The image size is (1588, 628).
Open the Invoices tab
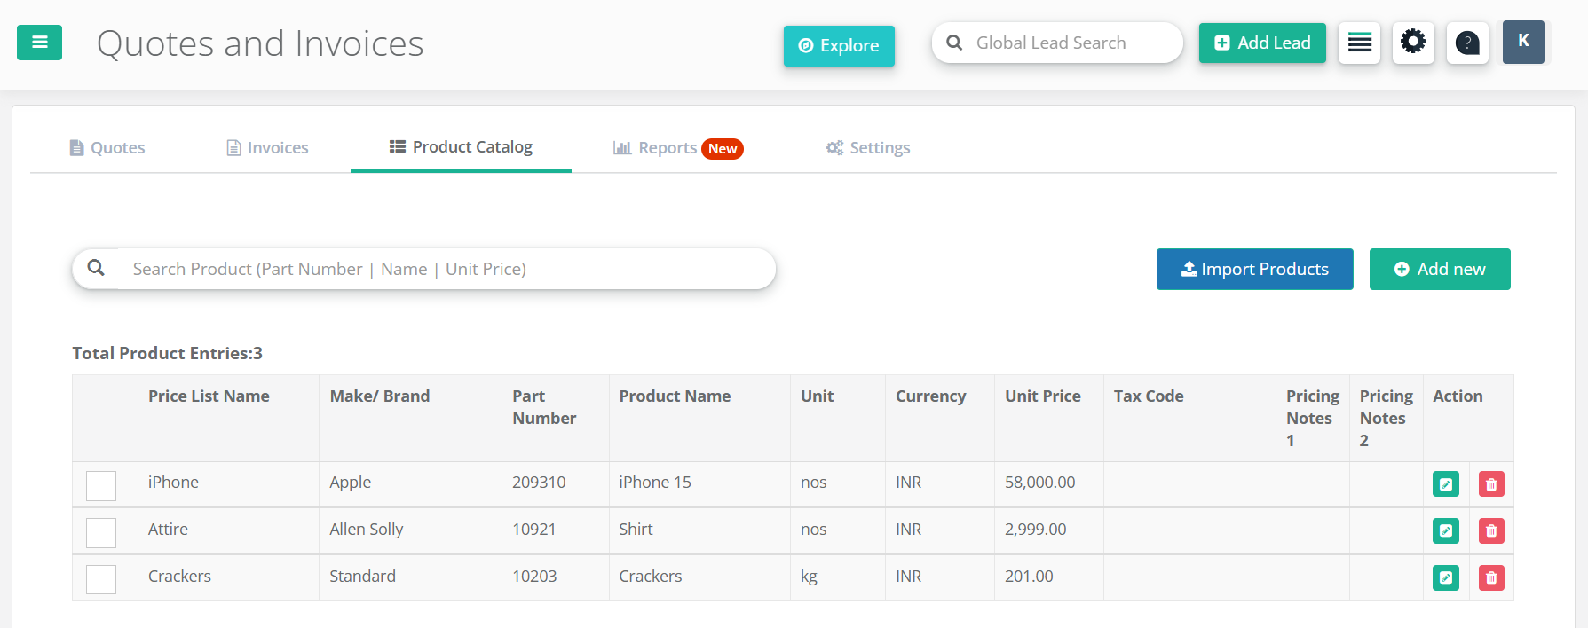click(267, 148)
